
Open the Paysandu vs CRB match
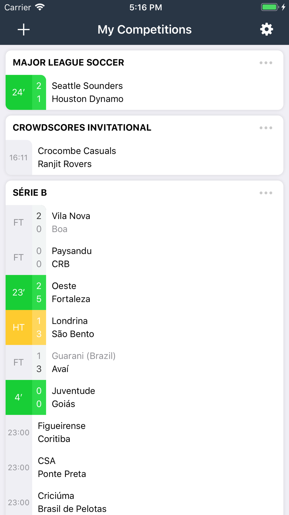tap(144, 257)
